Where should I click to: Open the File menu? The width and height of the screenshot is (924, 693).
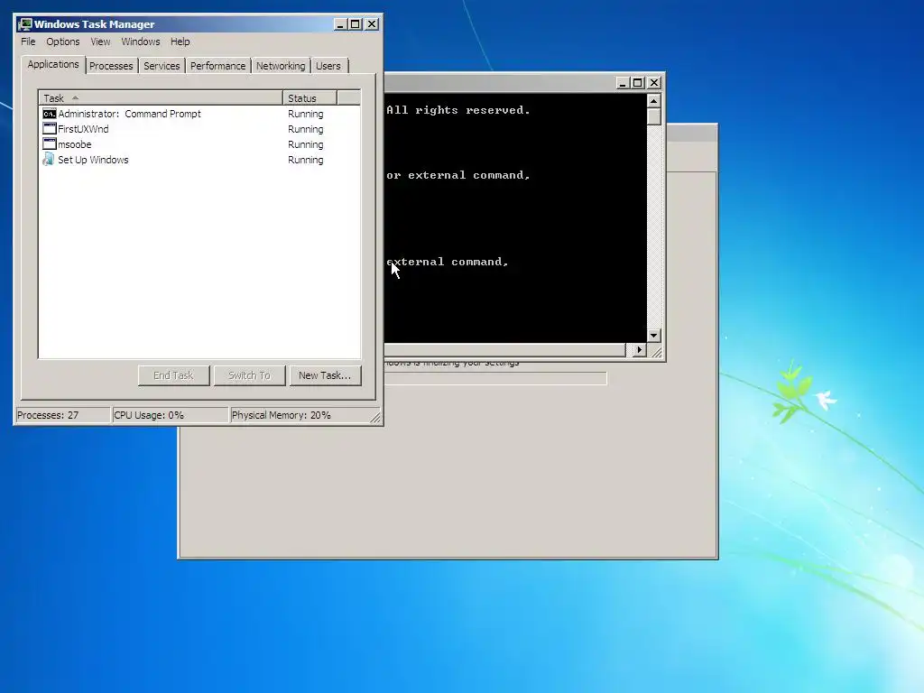tap(28, 42)
